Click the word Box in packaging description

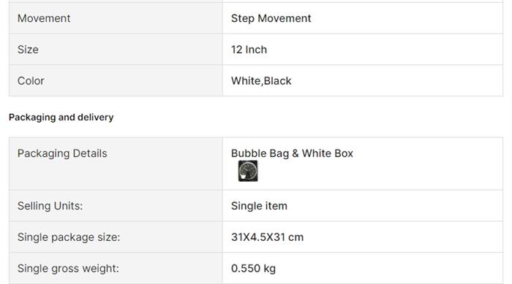[x=344, y=153]
